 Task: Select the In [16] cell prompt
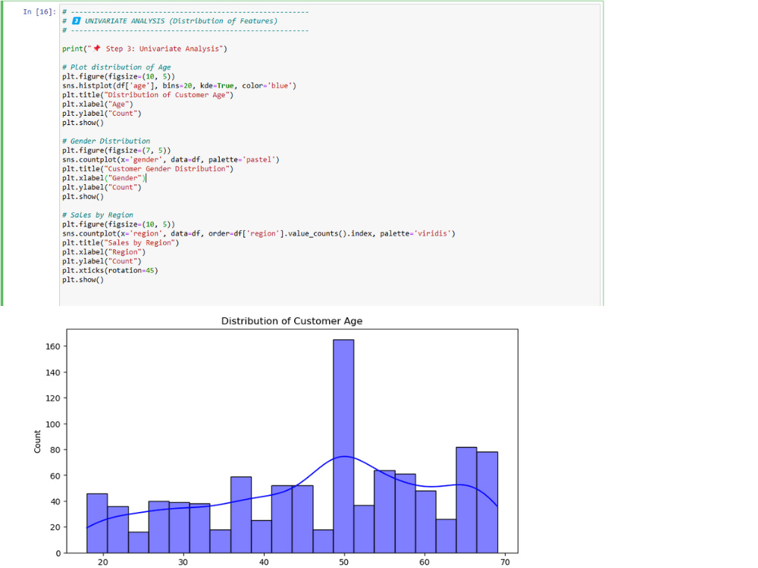tap(39, 11)
